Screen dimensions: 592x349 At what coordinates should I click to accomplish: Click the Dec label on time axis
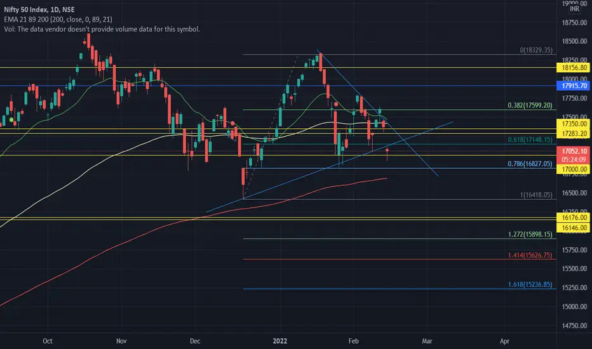pyautogui.click(x=195, y=341)
